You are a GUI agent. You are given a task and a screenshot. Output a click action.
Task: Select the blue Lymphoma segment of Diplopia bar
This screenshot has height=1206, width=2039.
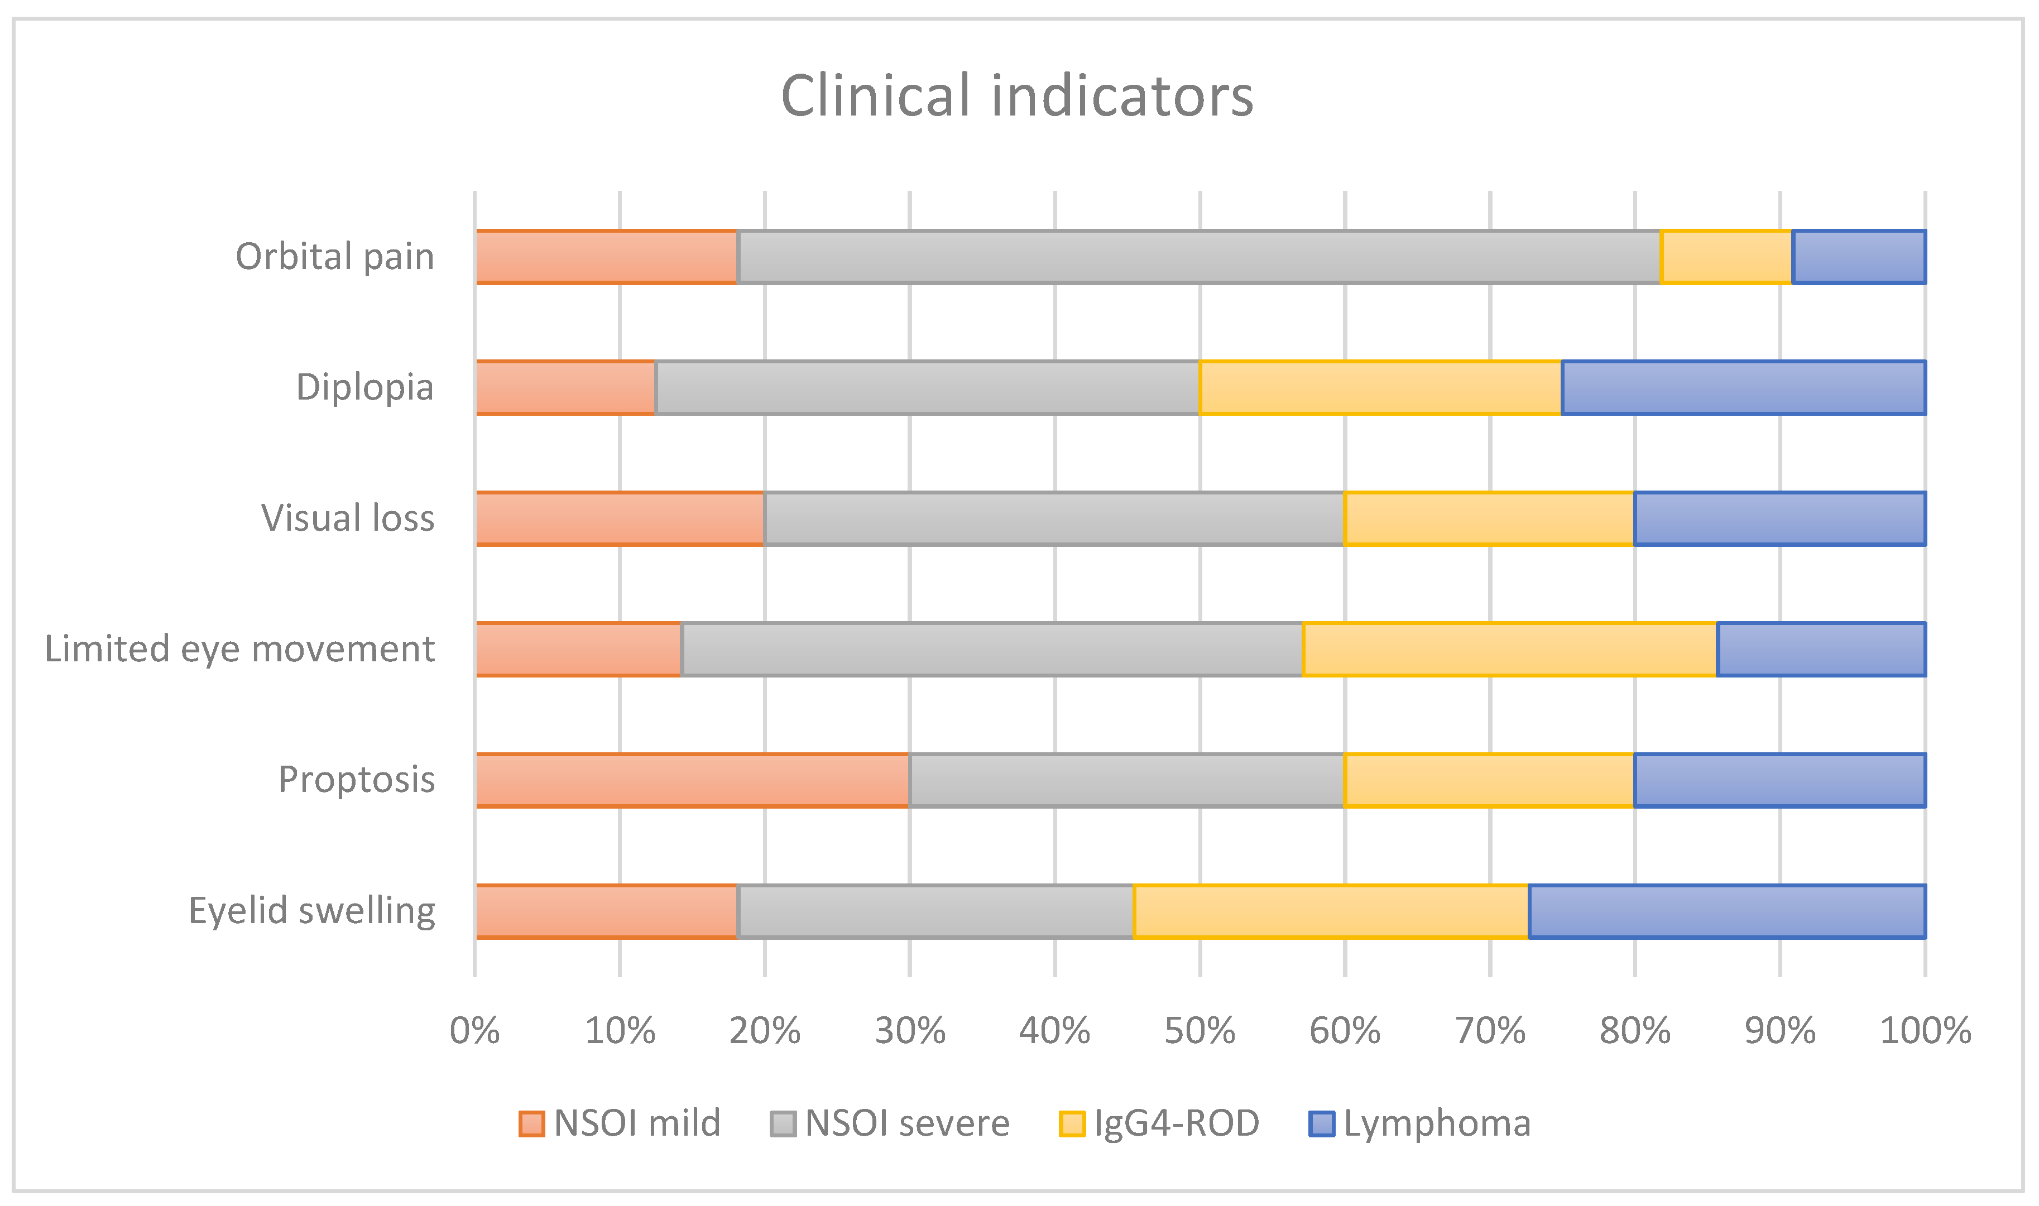pos(1743,388)
